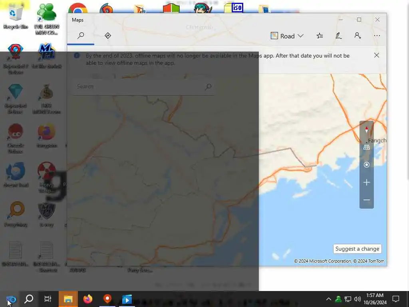The height and width of the screenshot is (307, 409).
Task: Open Saved places star-list icon
Action: tap(320, 36)
